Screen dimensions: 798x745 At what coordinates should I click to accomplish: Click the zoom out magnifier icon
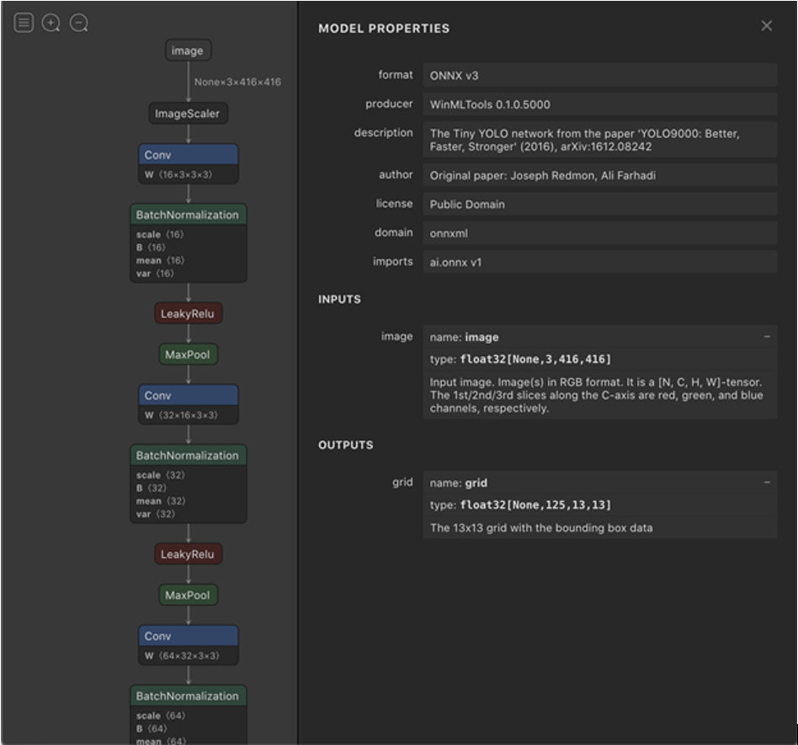[x=79, y=24]
